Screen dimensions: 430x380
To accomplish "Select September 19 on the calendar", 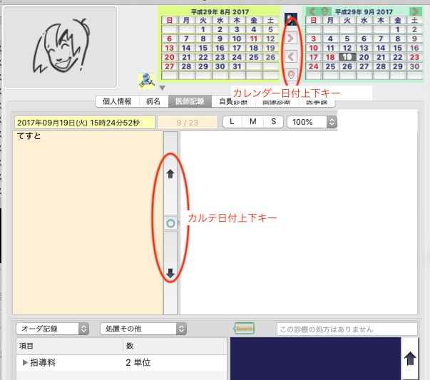I will (x=347, y=57).
